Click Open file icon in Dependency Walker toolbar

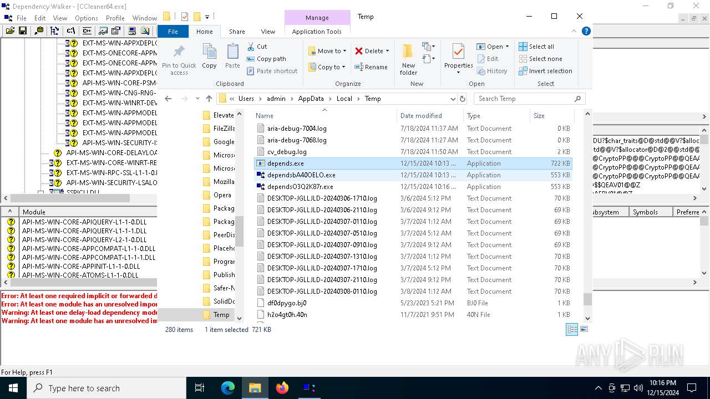[10, 31]
